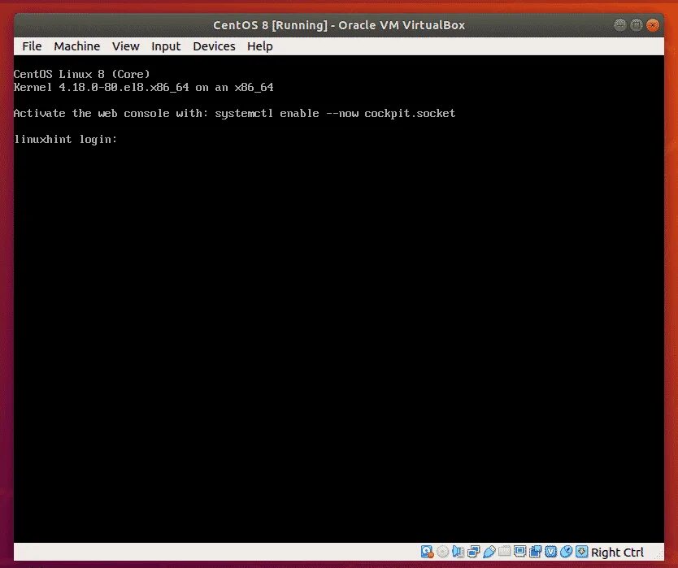
Task: Click the USB devices status icon
Action: pos(489,552)
